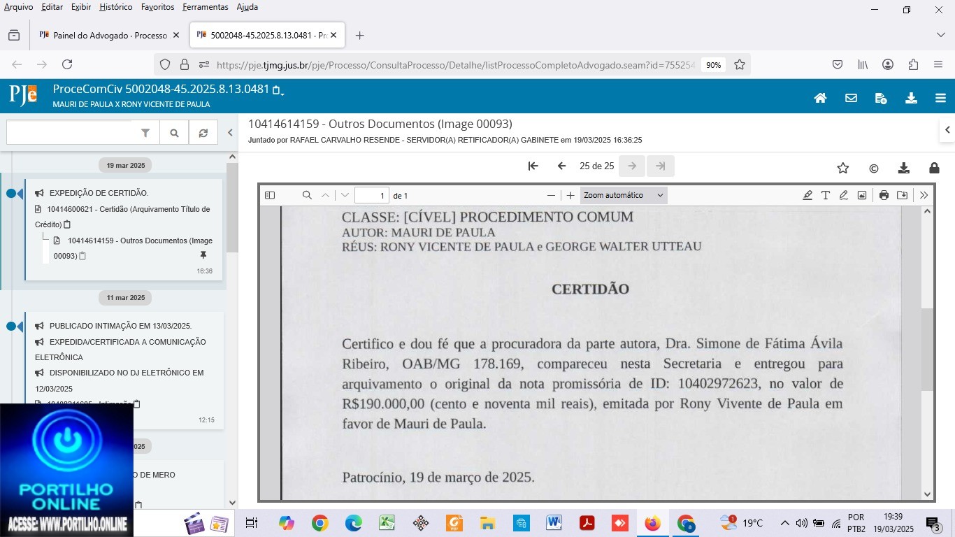Viewport: 955px width, 537px height.
Task: Copy link icon after Image 00093 entry
Action: click(82, 257)
